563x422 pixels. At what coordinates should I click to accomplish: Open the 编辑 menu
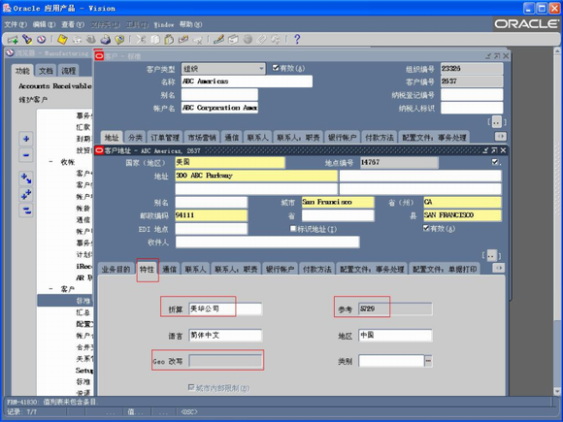pos(44,24)
